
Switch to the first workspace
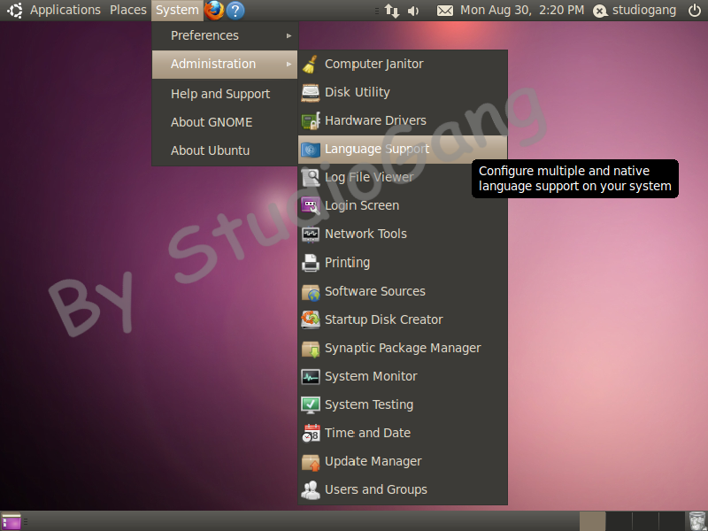tap(592, 521)
